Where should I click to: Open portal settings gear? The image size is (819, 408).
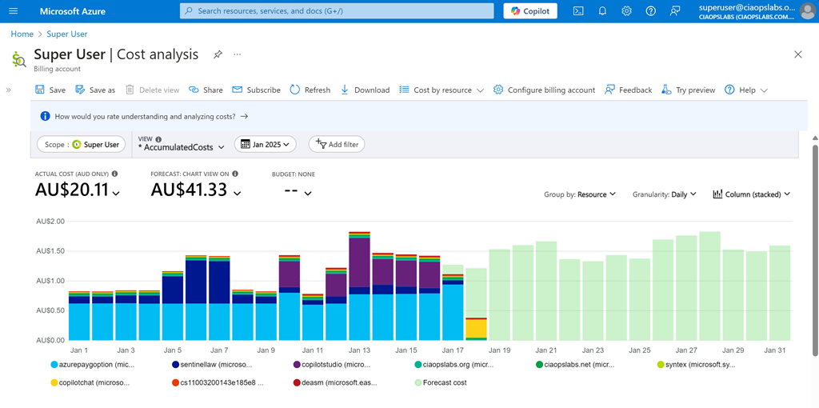[x=626, y=11]
